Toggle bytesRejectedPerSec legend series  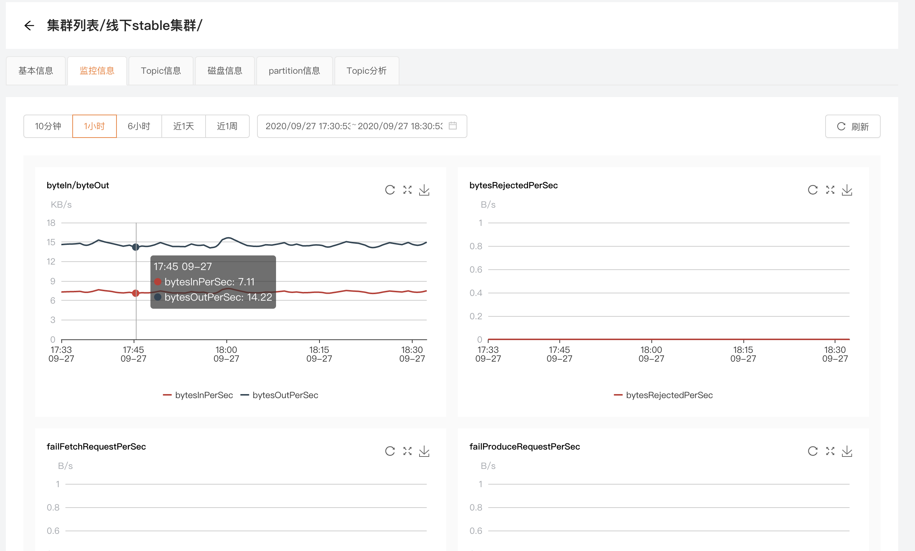point(663,395)
